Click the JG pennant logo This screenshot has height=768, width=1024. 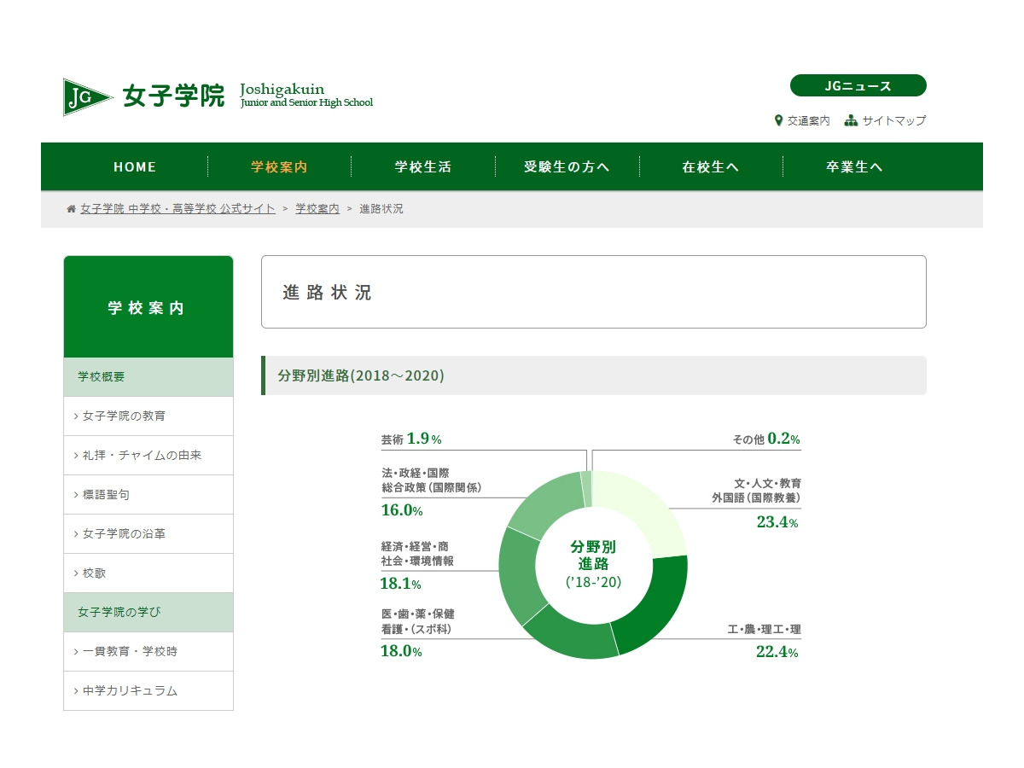click(x=88, y=96)
